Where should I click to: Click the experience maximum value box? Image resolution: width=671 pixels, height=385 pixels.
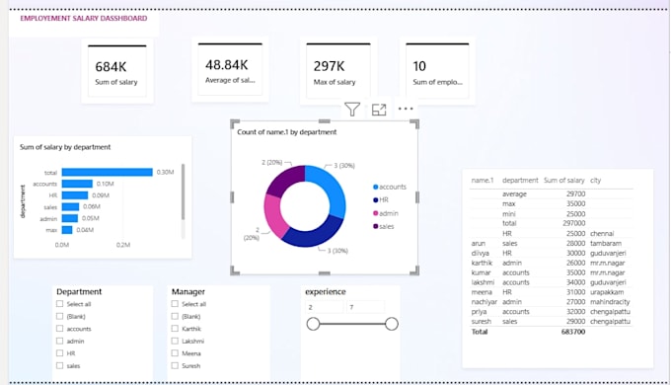[x=365, y=307]
